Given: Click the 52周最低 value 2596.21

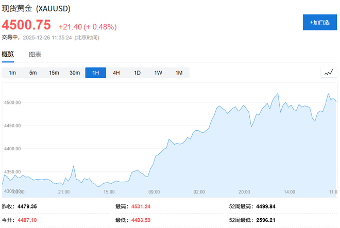Looking at the screenshot, I should (x=265, y=220).
